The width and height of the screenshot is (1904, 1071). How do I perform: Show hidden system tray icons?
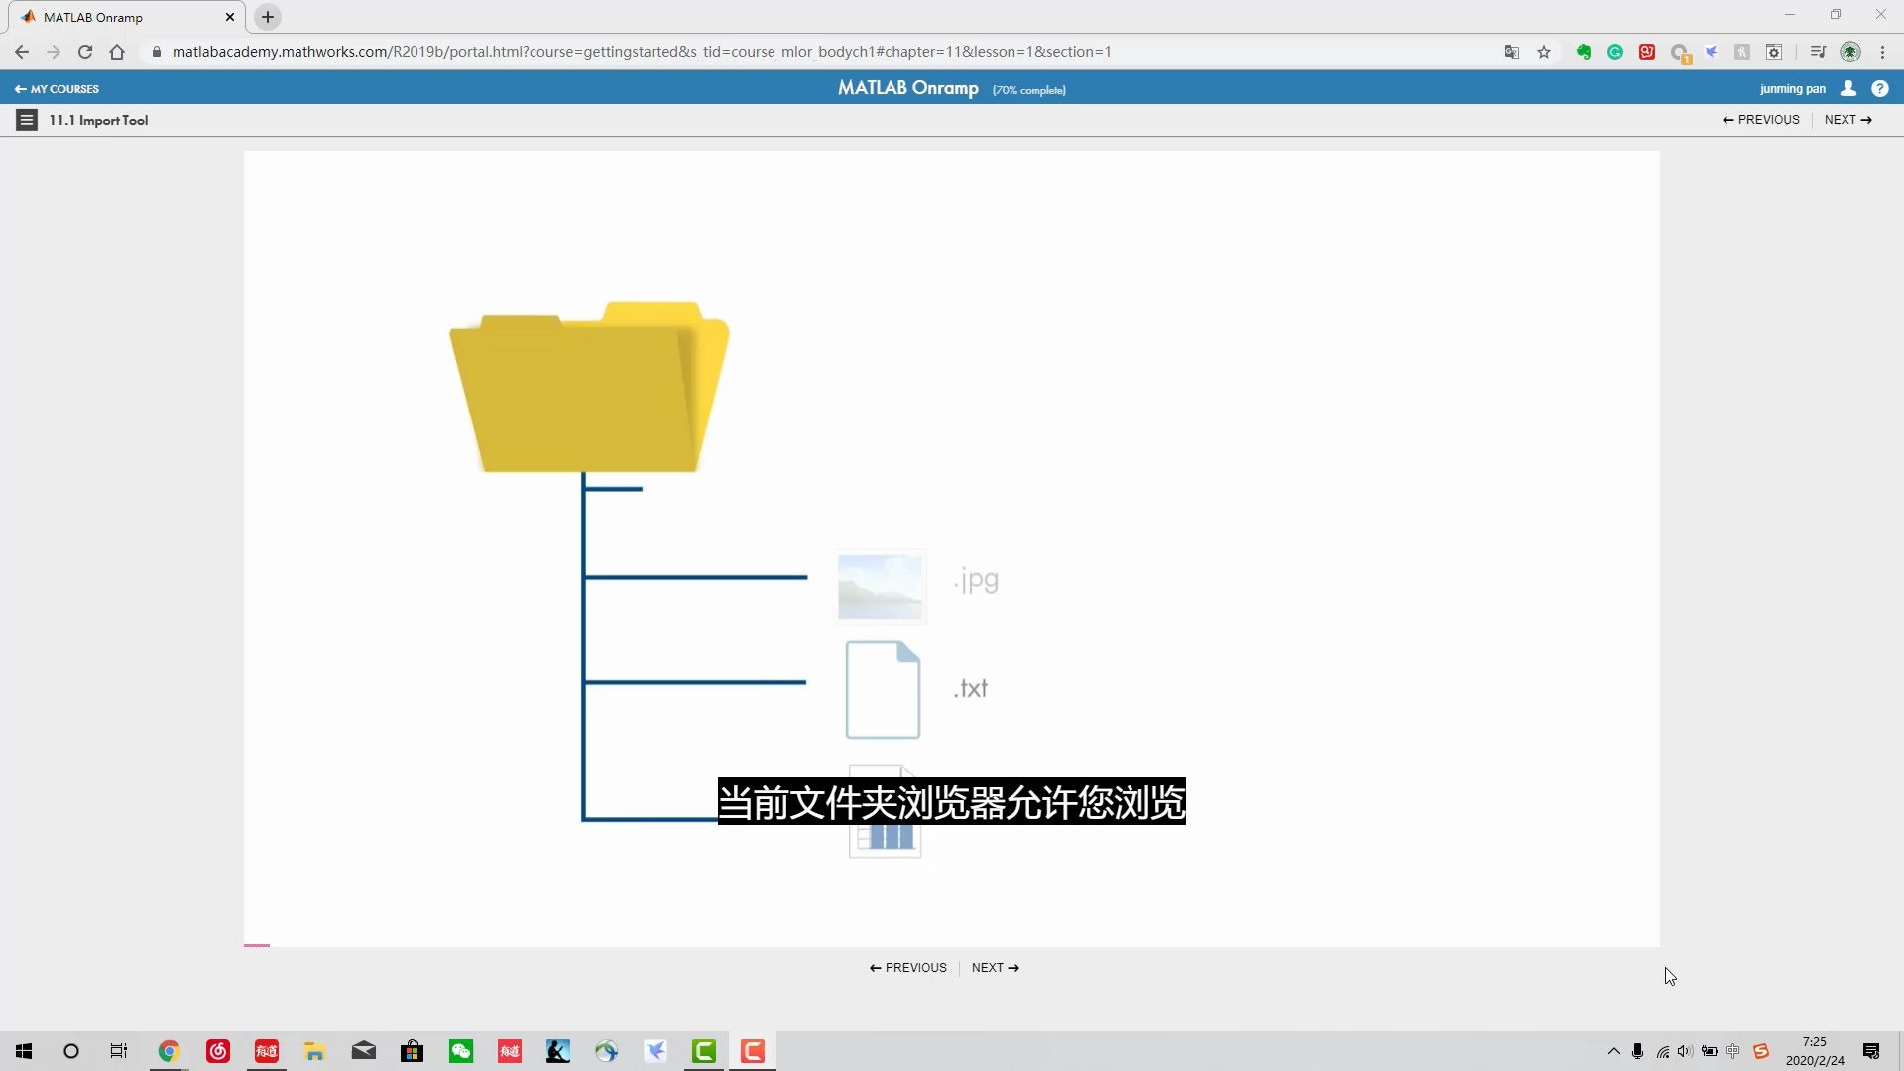tap(1614, 1051)
